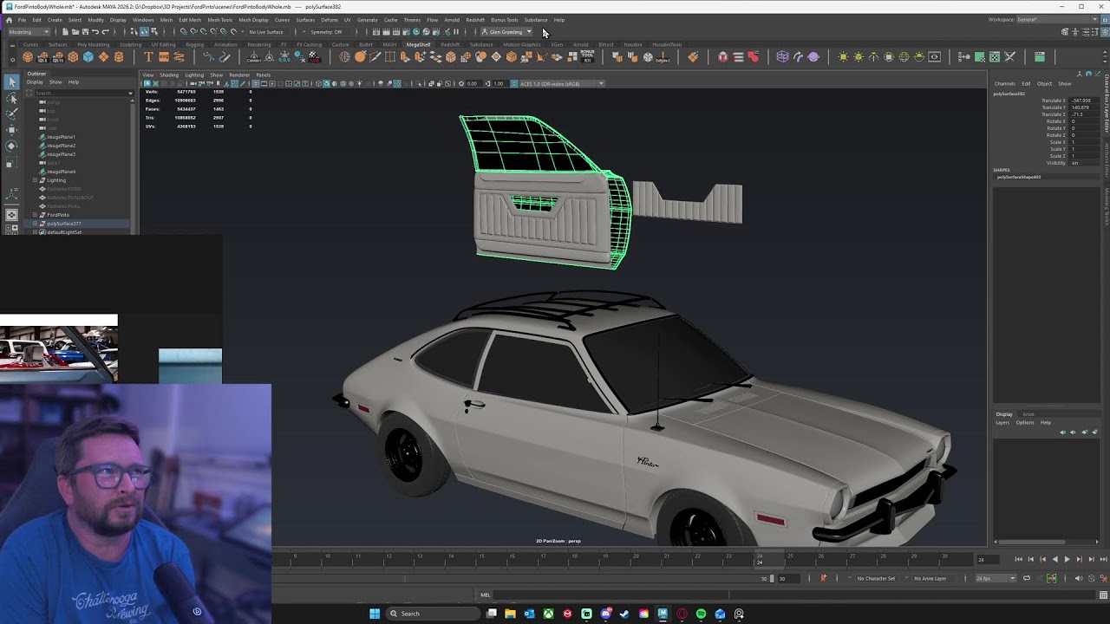Expand the Lighting group in Outliner
This screenshot has height=624, width=1110.
click(x=35, y=180)
